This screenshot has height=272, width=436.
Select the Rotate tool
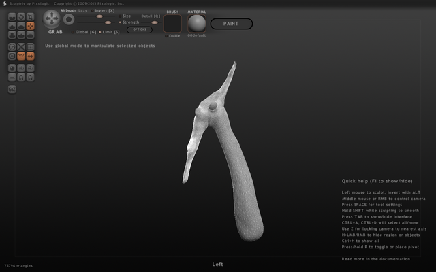[21, 17]
